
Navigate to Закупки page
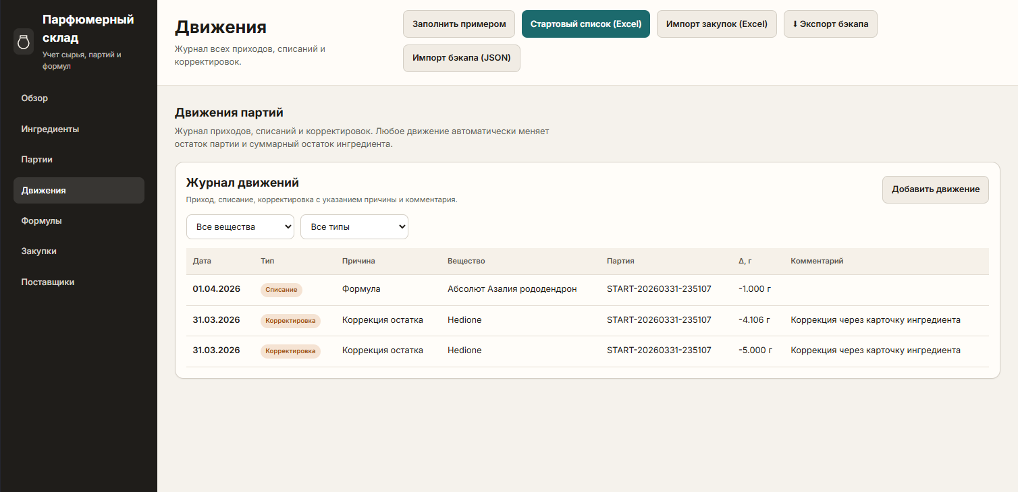[x=38, y=251]
